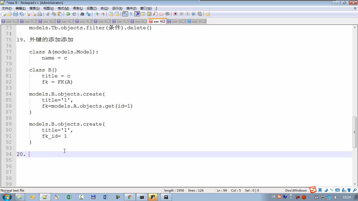Click line number 84 in margin

pos(9,94)
